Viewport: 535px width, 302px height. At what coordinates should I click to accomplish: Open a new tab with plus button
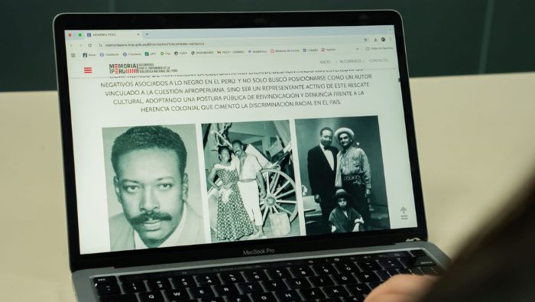[147, 34]
